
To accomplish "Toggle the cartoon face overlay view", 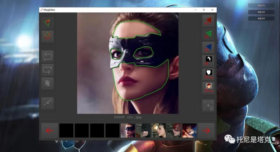I will coord(208,87).
